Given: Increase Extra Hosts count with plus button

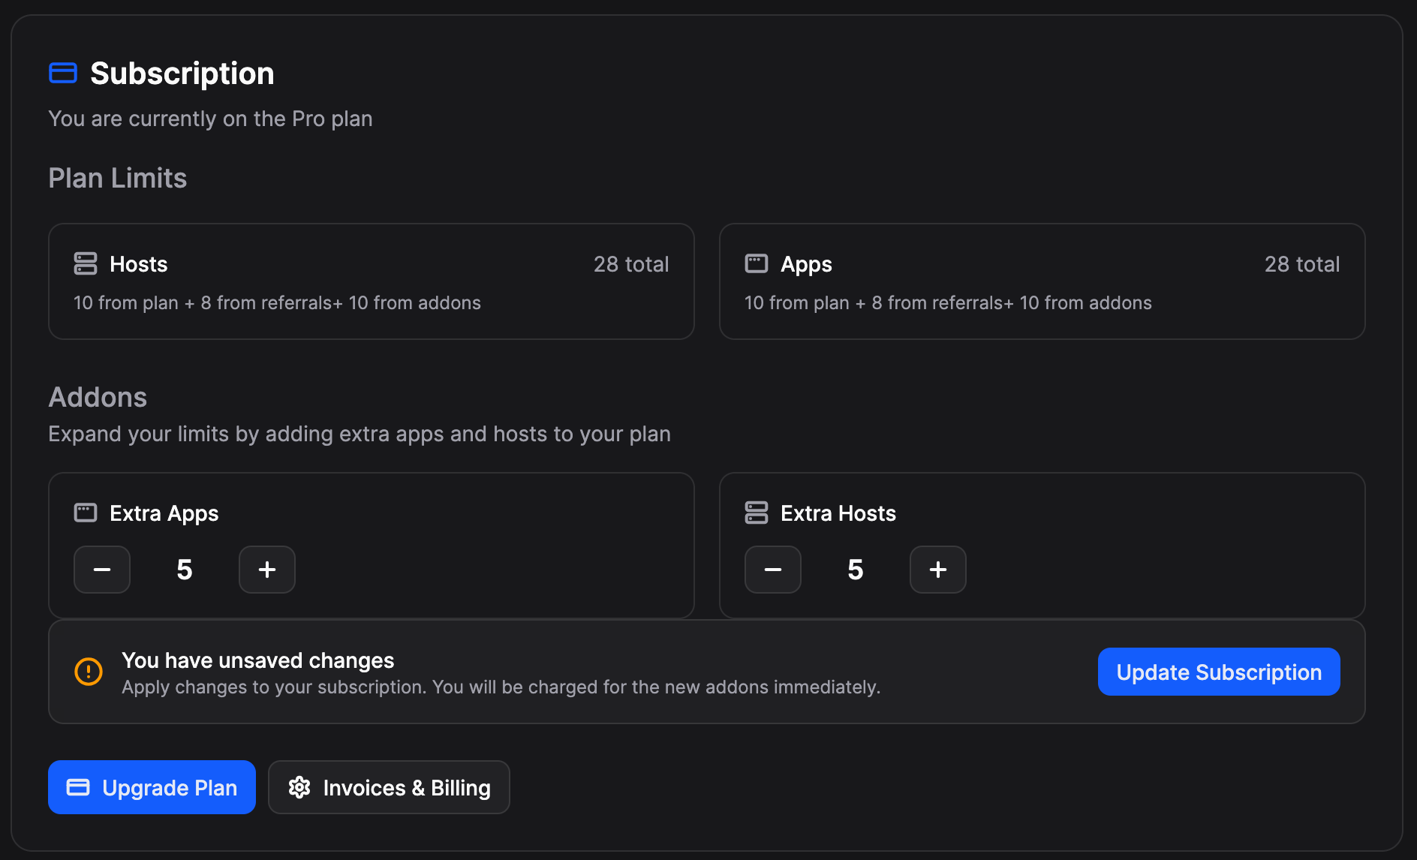Looking at the screenshot, I should click(x=938, y=570).
